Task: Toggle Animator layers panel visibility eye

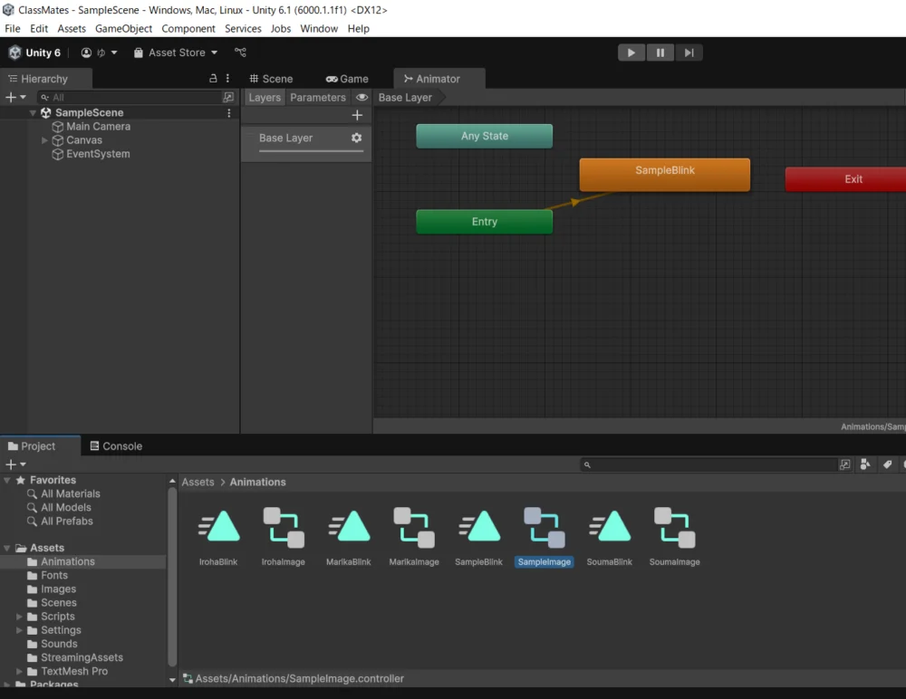Action: tap(361, 98)
